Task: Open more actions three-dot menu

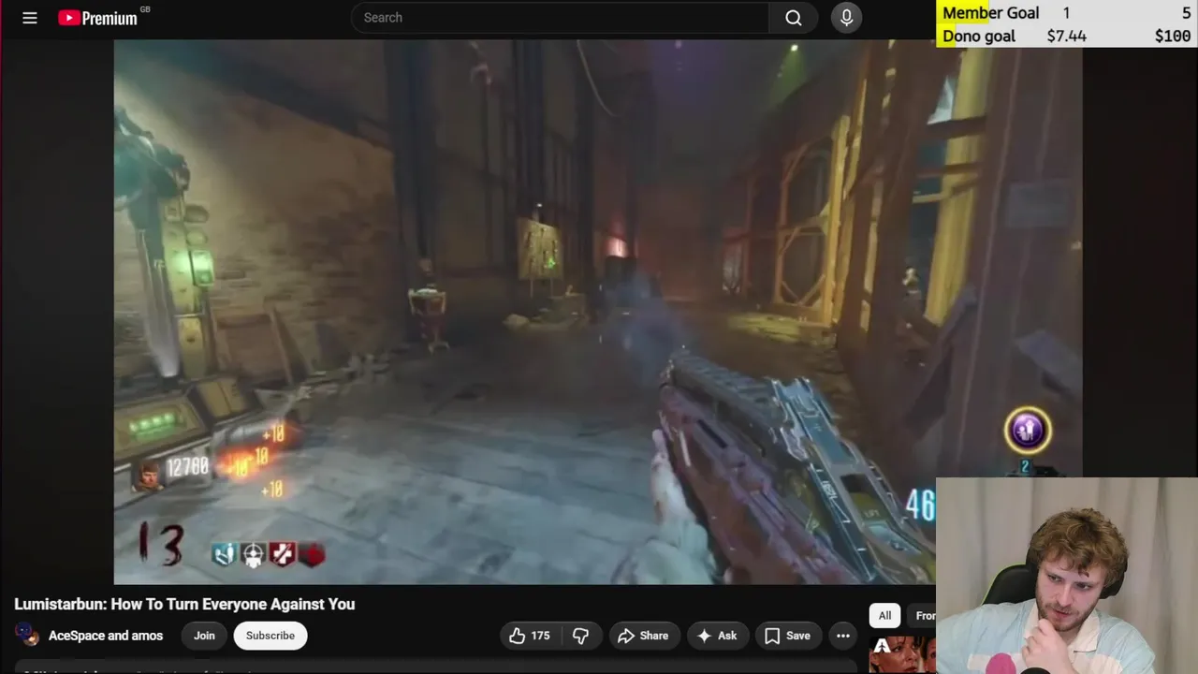Action: (843, 636)
